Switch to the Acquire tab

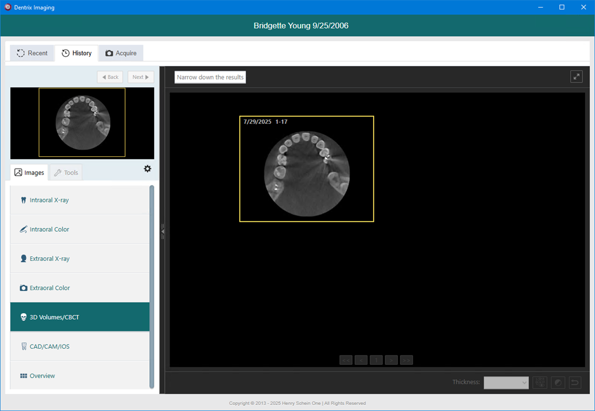[x=121, y=53]
